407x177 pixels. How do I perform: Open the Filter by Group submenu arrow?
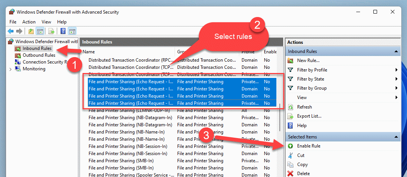click(397, 88)
